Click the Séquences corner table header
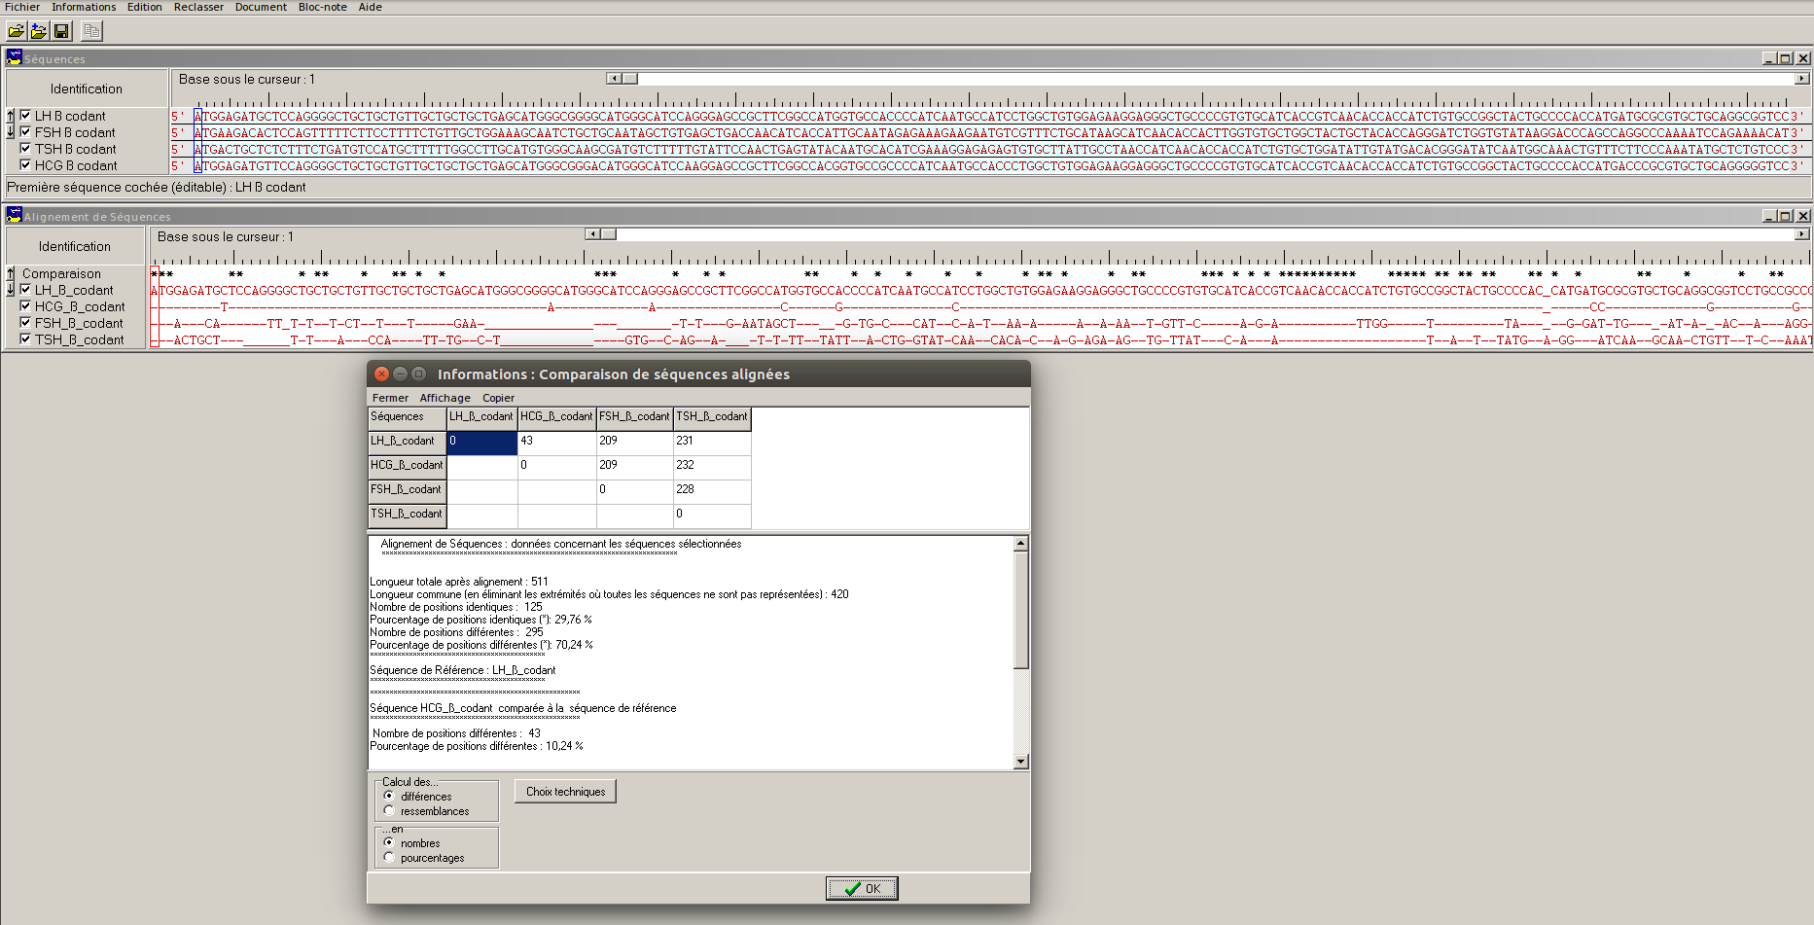Viewport: 1814px width, 925px height. (x=407, y=418)
